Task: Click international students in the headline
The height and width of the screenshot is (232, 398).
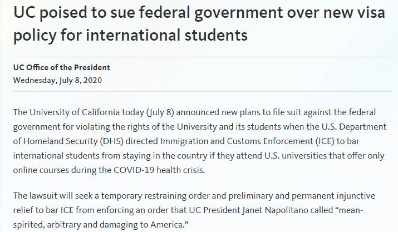Action: click(167, 35)
